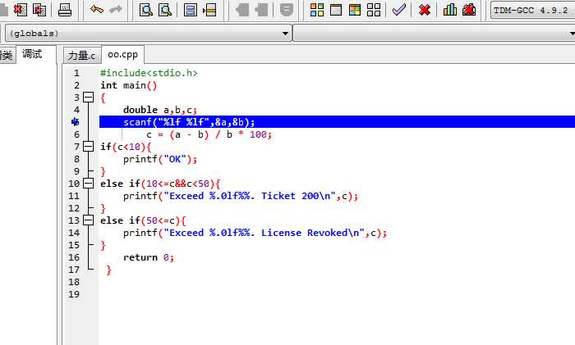
Task: Click line number 6 in gutter
Action: click(76, 134)
